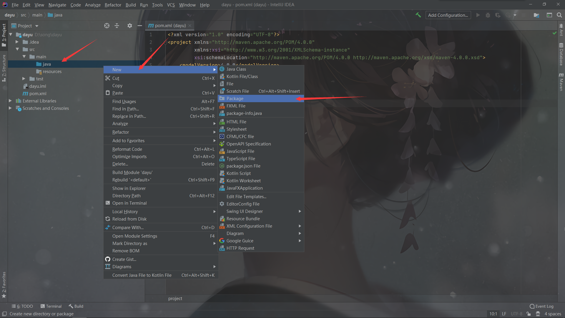
Task: Click Collapse All icon in Project panel
Action: [117, 26]
